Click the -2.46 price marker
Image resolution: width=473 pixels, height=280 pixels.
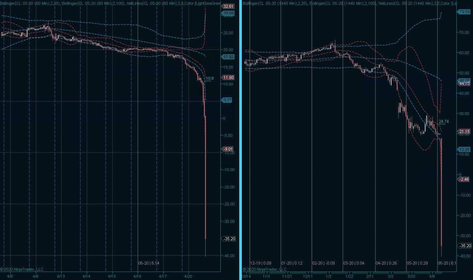tap(465, 179)
